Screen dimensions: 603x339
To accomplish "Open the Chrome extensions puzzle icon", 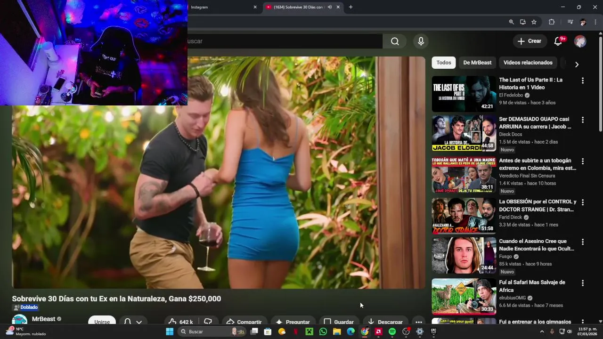I will pos(552,22).
